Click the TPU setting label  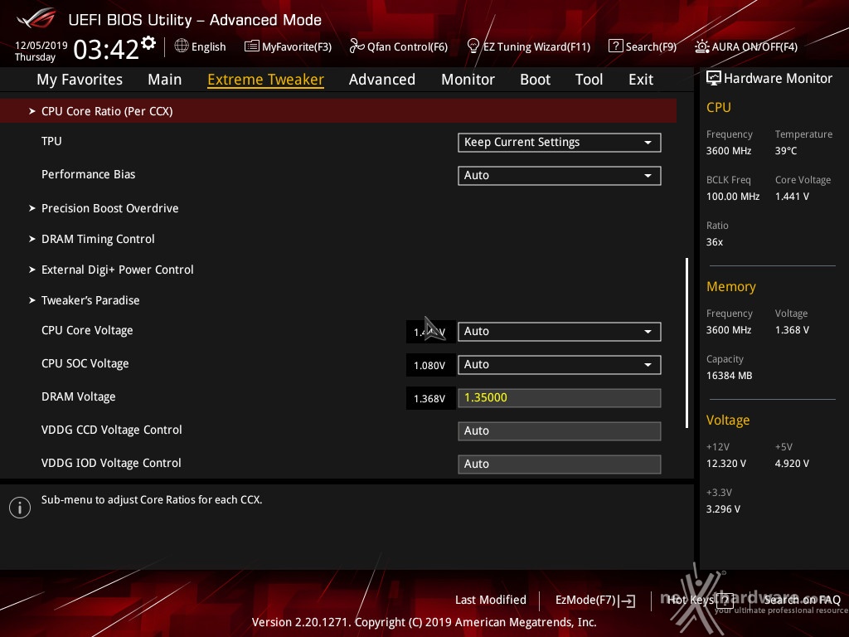coord(51,141)
